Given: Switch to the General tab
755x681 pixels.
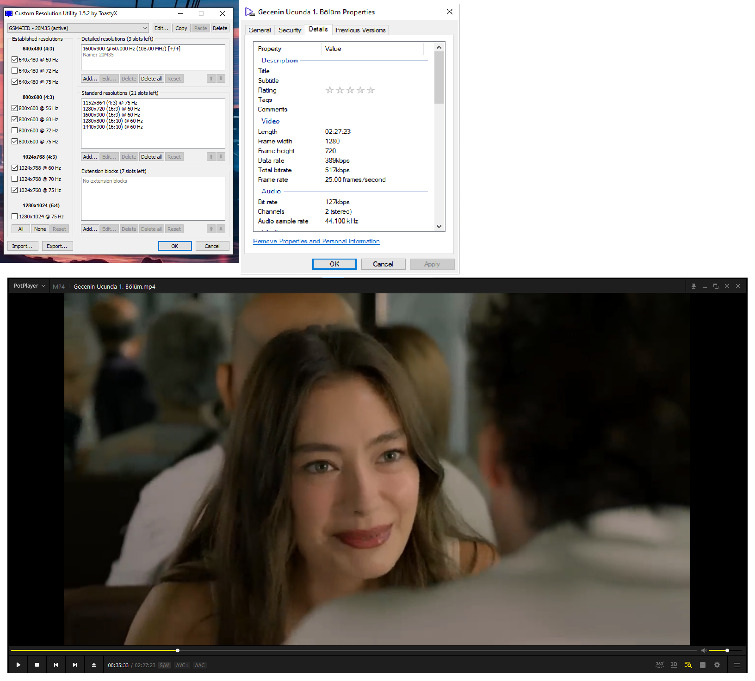Looking at the screenshot, I should pyautogui.click(x=260, y=30).
